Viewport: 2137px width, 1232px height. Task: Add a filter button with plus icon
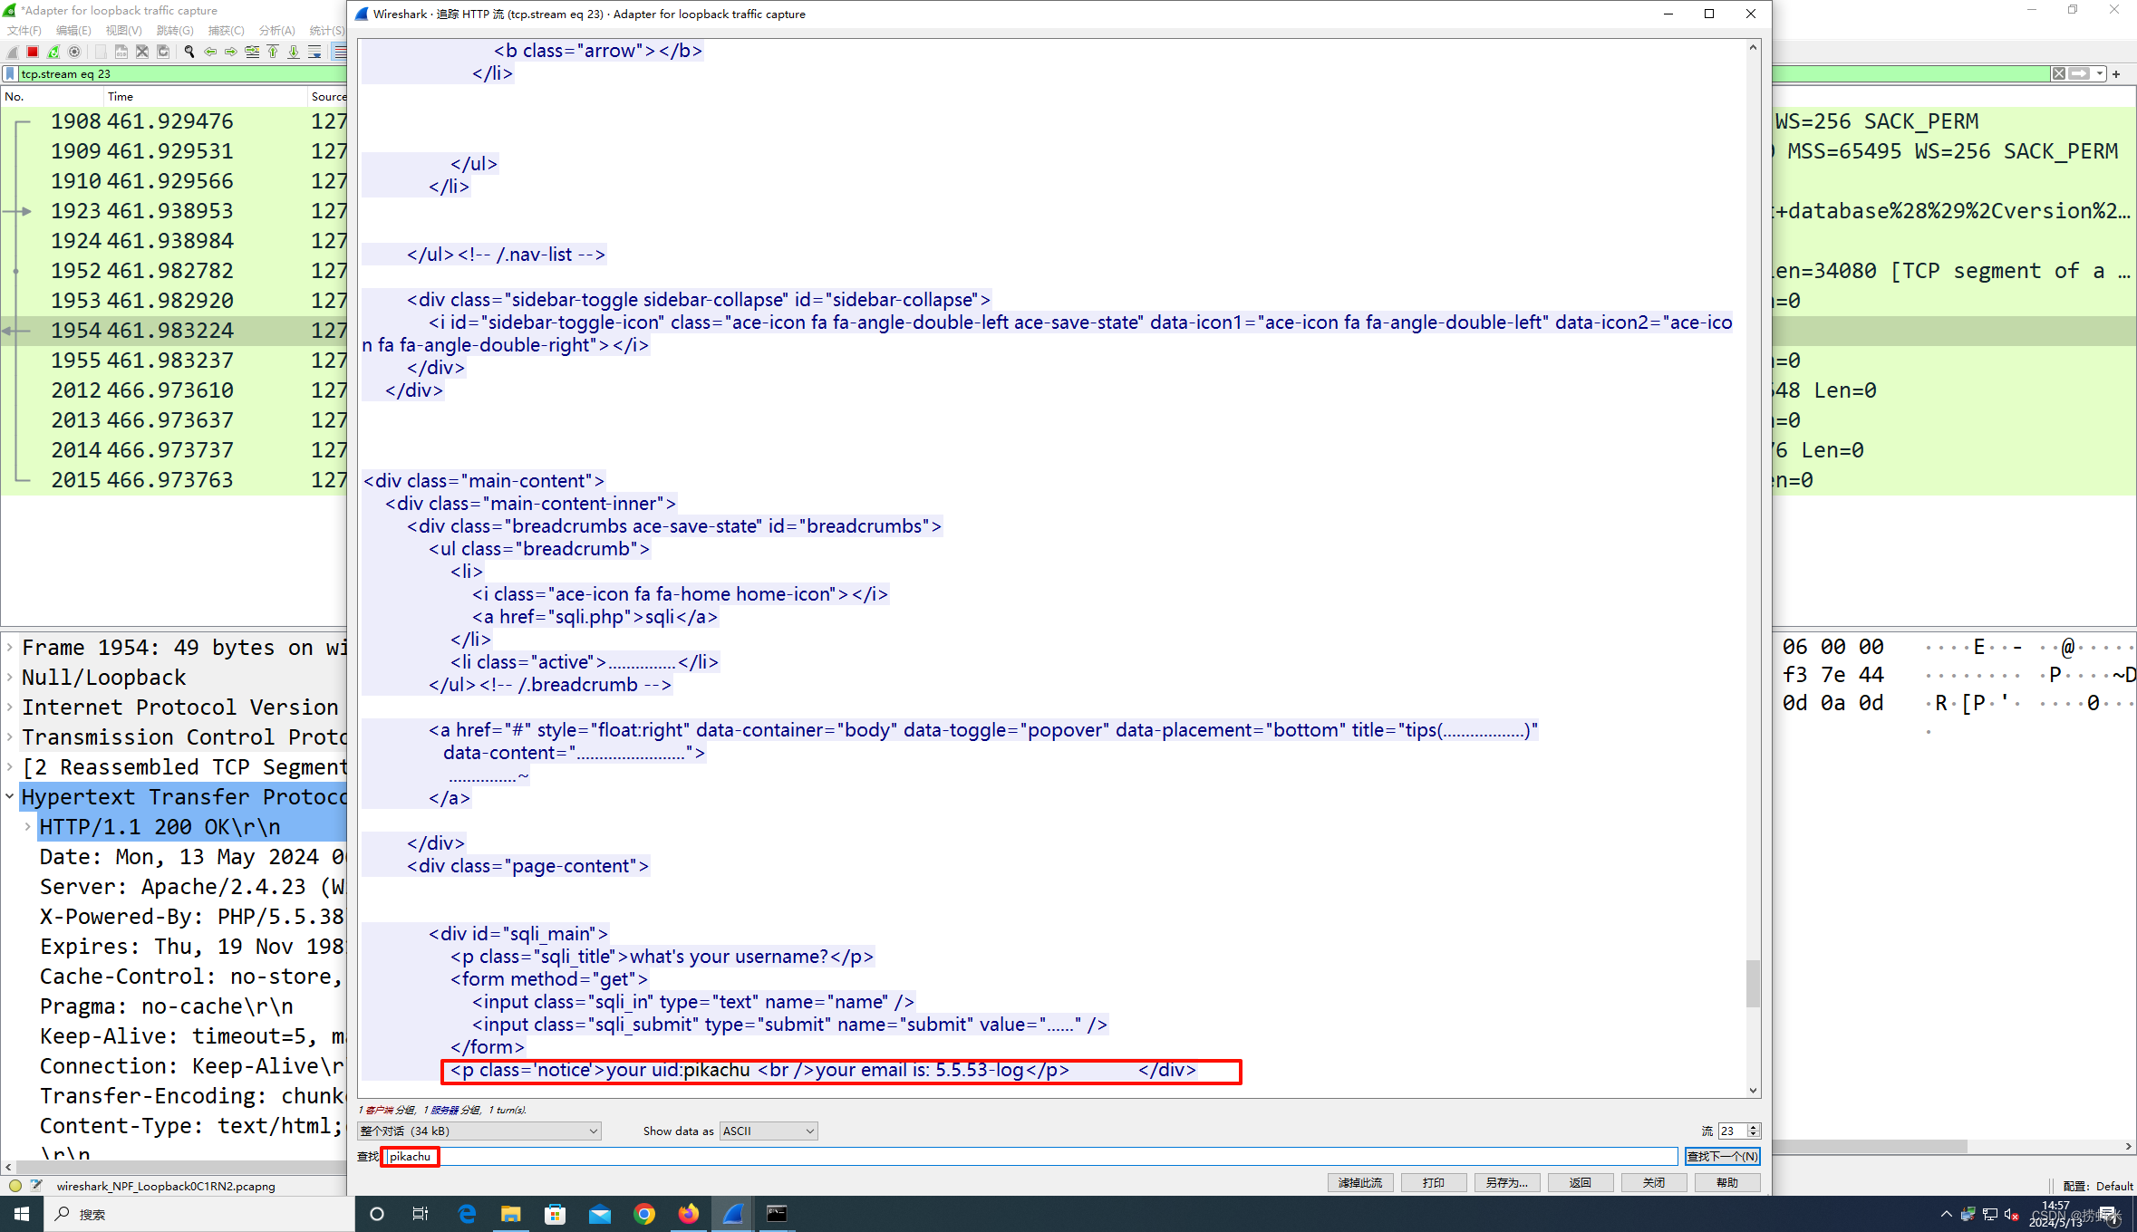pos(2116,74)
